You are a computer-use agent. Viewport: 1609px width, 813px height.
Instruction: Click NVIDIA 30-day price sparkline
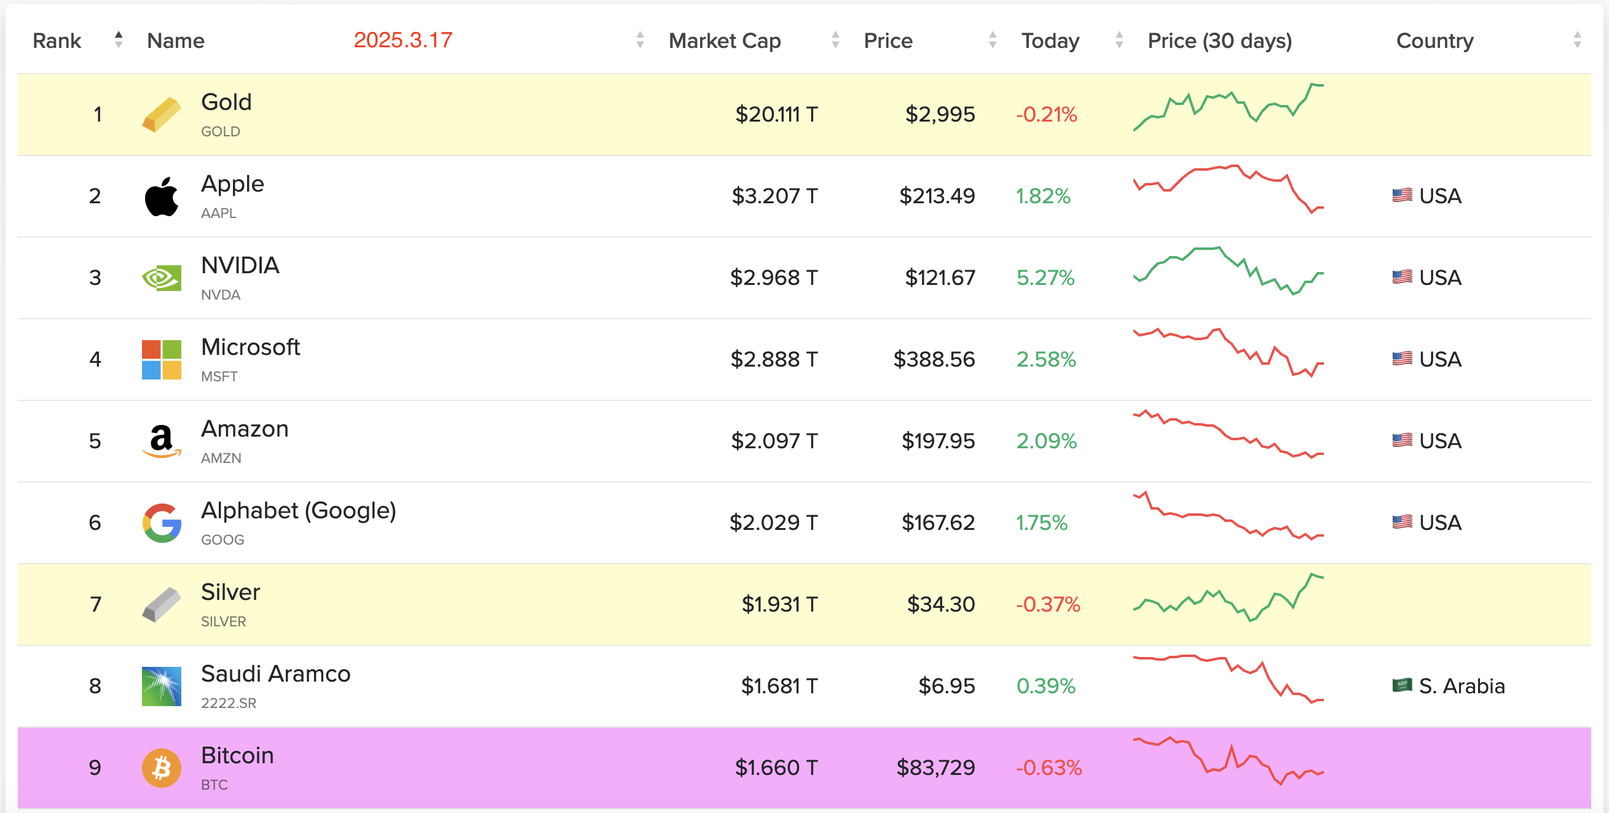[1229, 271]
